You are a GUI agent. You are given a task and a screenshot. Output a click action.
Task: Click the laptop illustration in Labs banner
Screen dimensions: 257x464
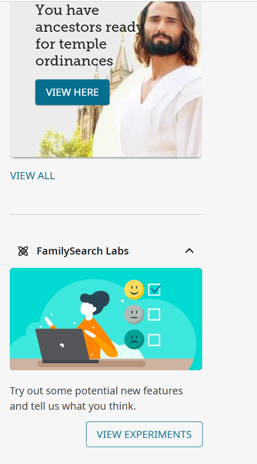click(66, 346)
